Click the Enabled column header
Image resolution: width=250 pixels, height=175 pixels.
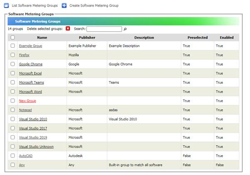pyautogui.click(x=227, y=38)
